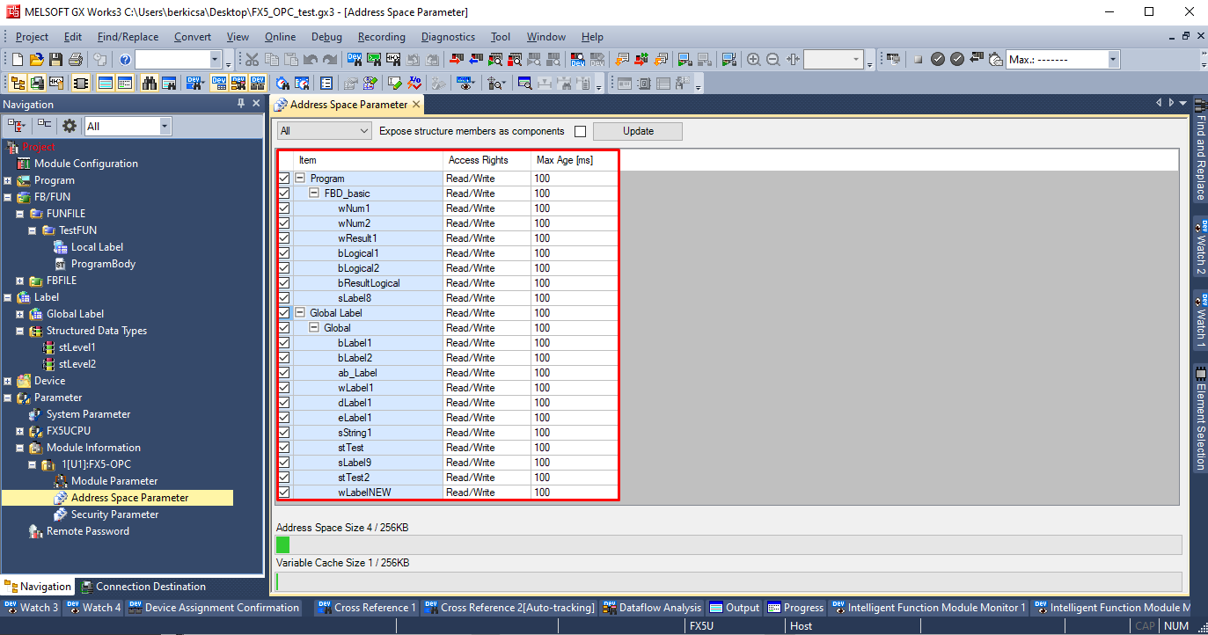This screenshot has width=1208, height=635.
Task: Select stLevel1 in Navigation tree
Action: (x=77, y=347)
